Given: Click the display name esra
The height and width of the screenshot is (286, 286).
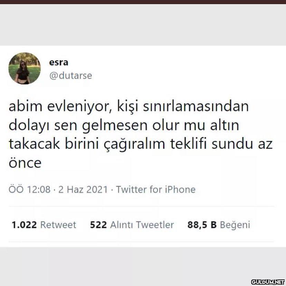Looking at the screenshot, I should pos(59,63).
